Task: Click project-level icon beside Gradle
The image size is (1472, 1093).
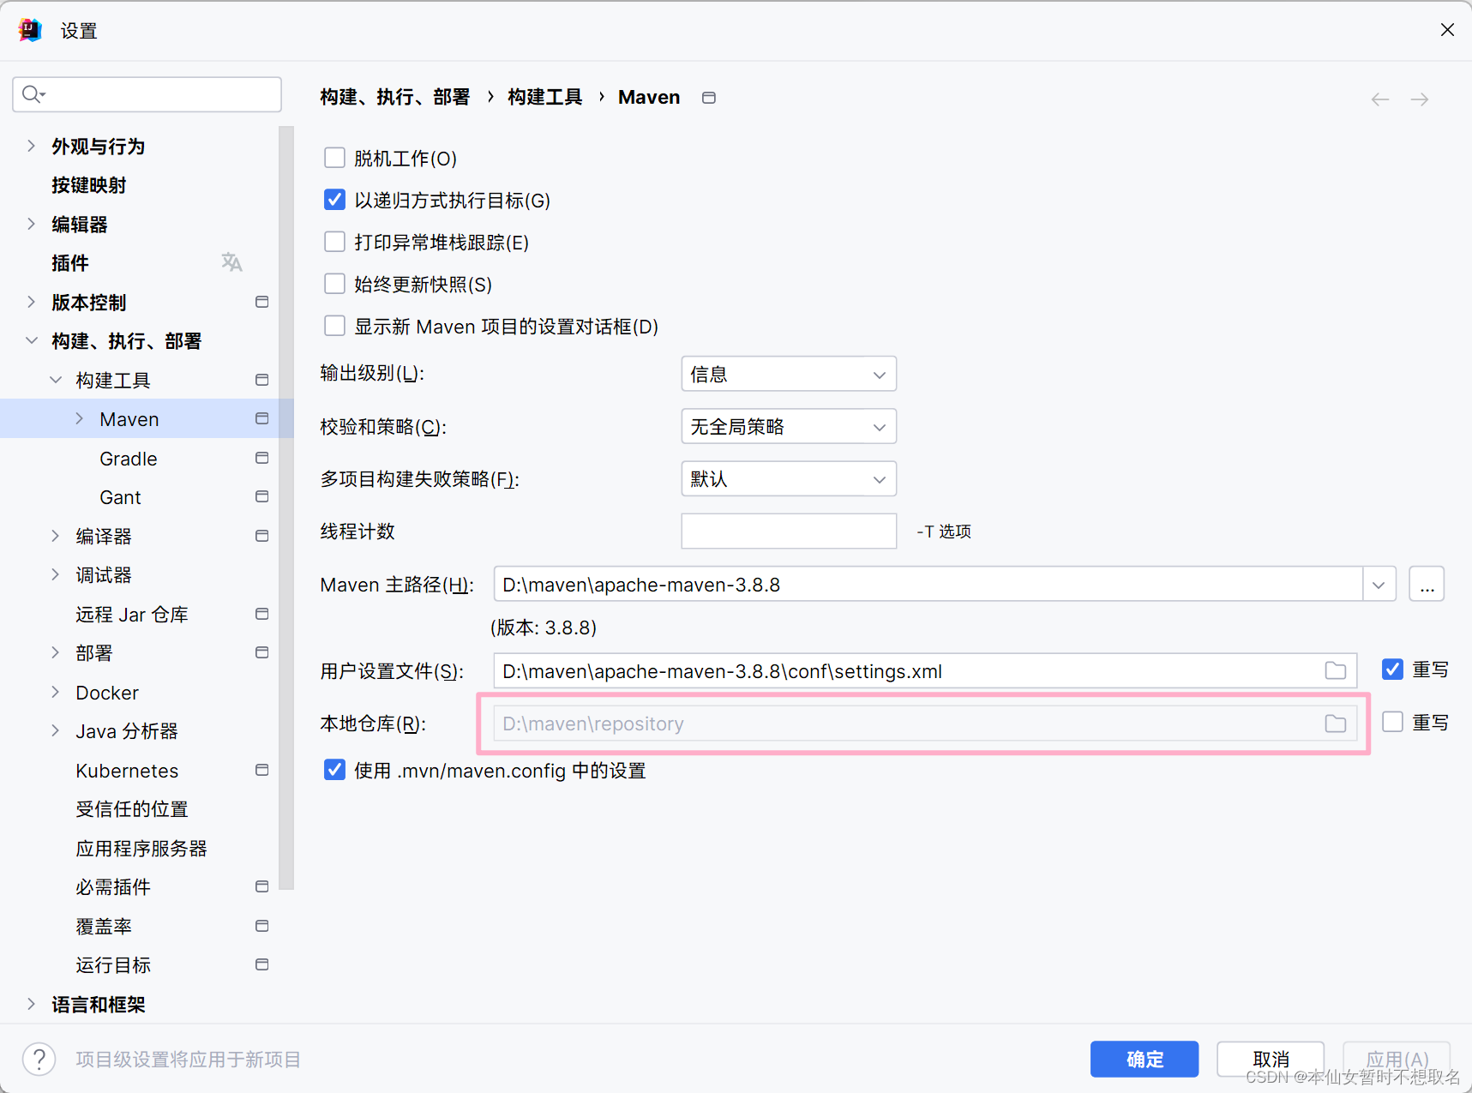Action: coord(262,458)
